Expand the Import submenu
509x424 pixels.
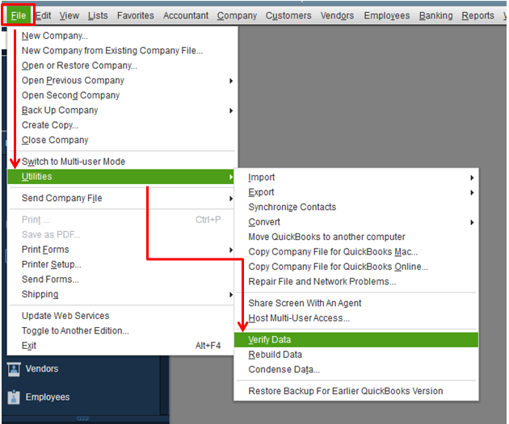coord(356,178)
